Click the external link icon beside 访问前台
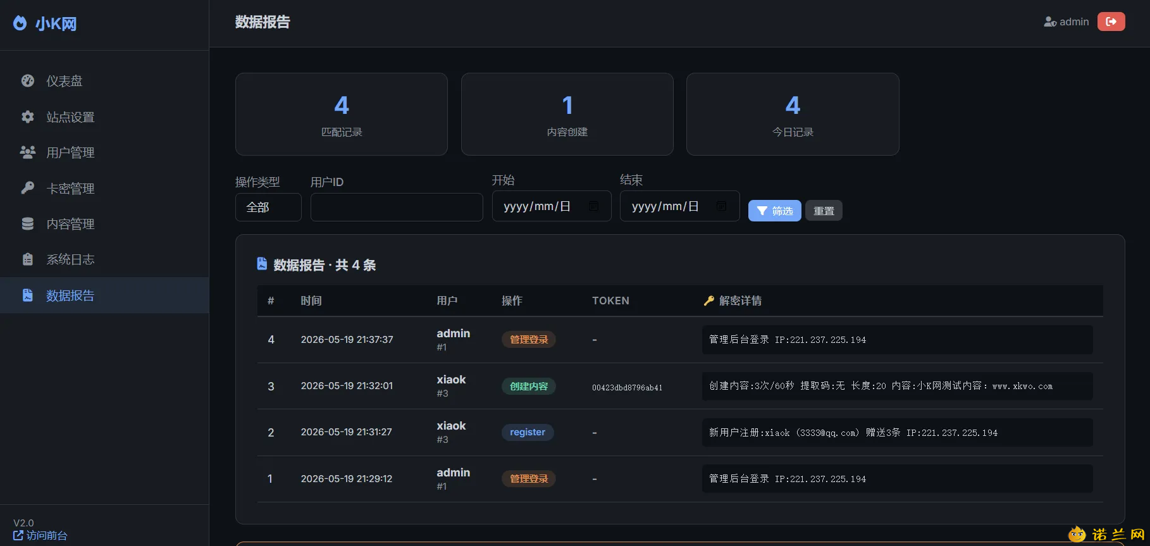 click(x=18, y=535)
